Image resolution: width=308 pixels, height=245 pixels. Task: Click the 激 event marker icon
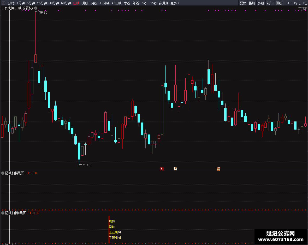[218, 169]
